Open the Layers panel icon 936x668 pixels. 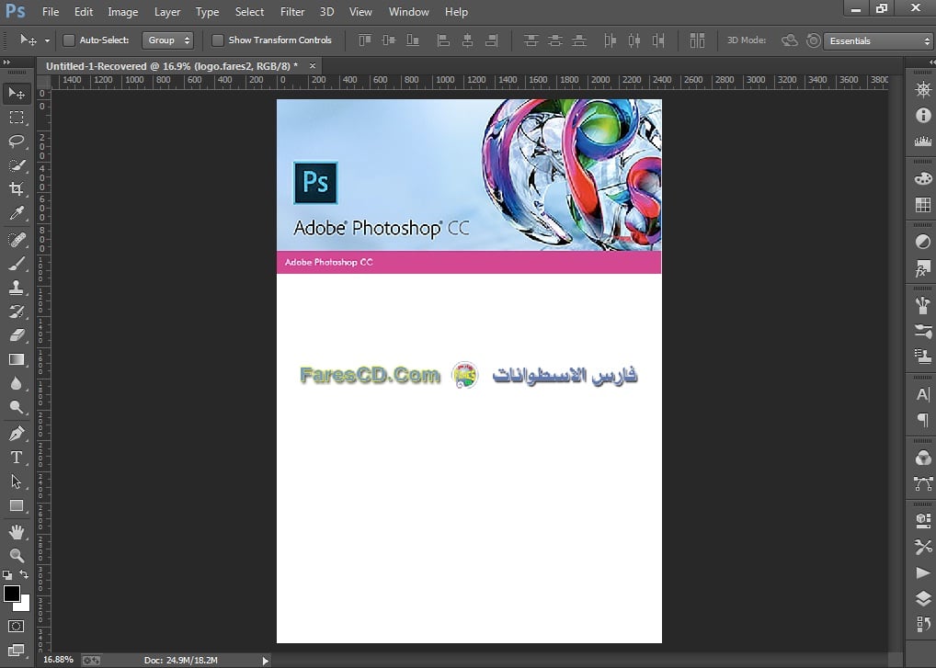pyautogui.click(x=923, y=598)
